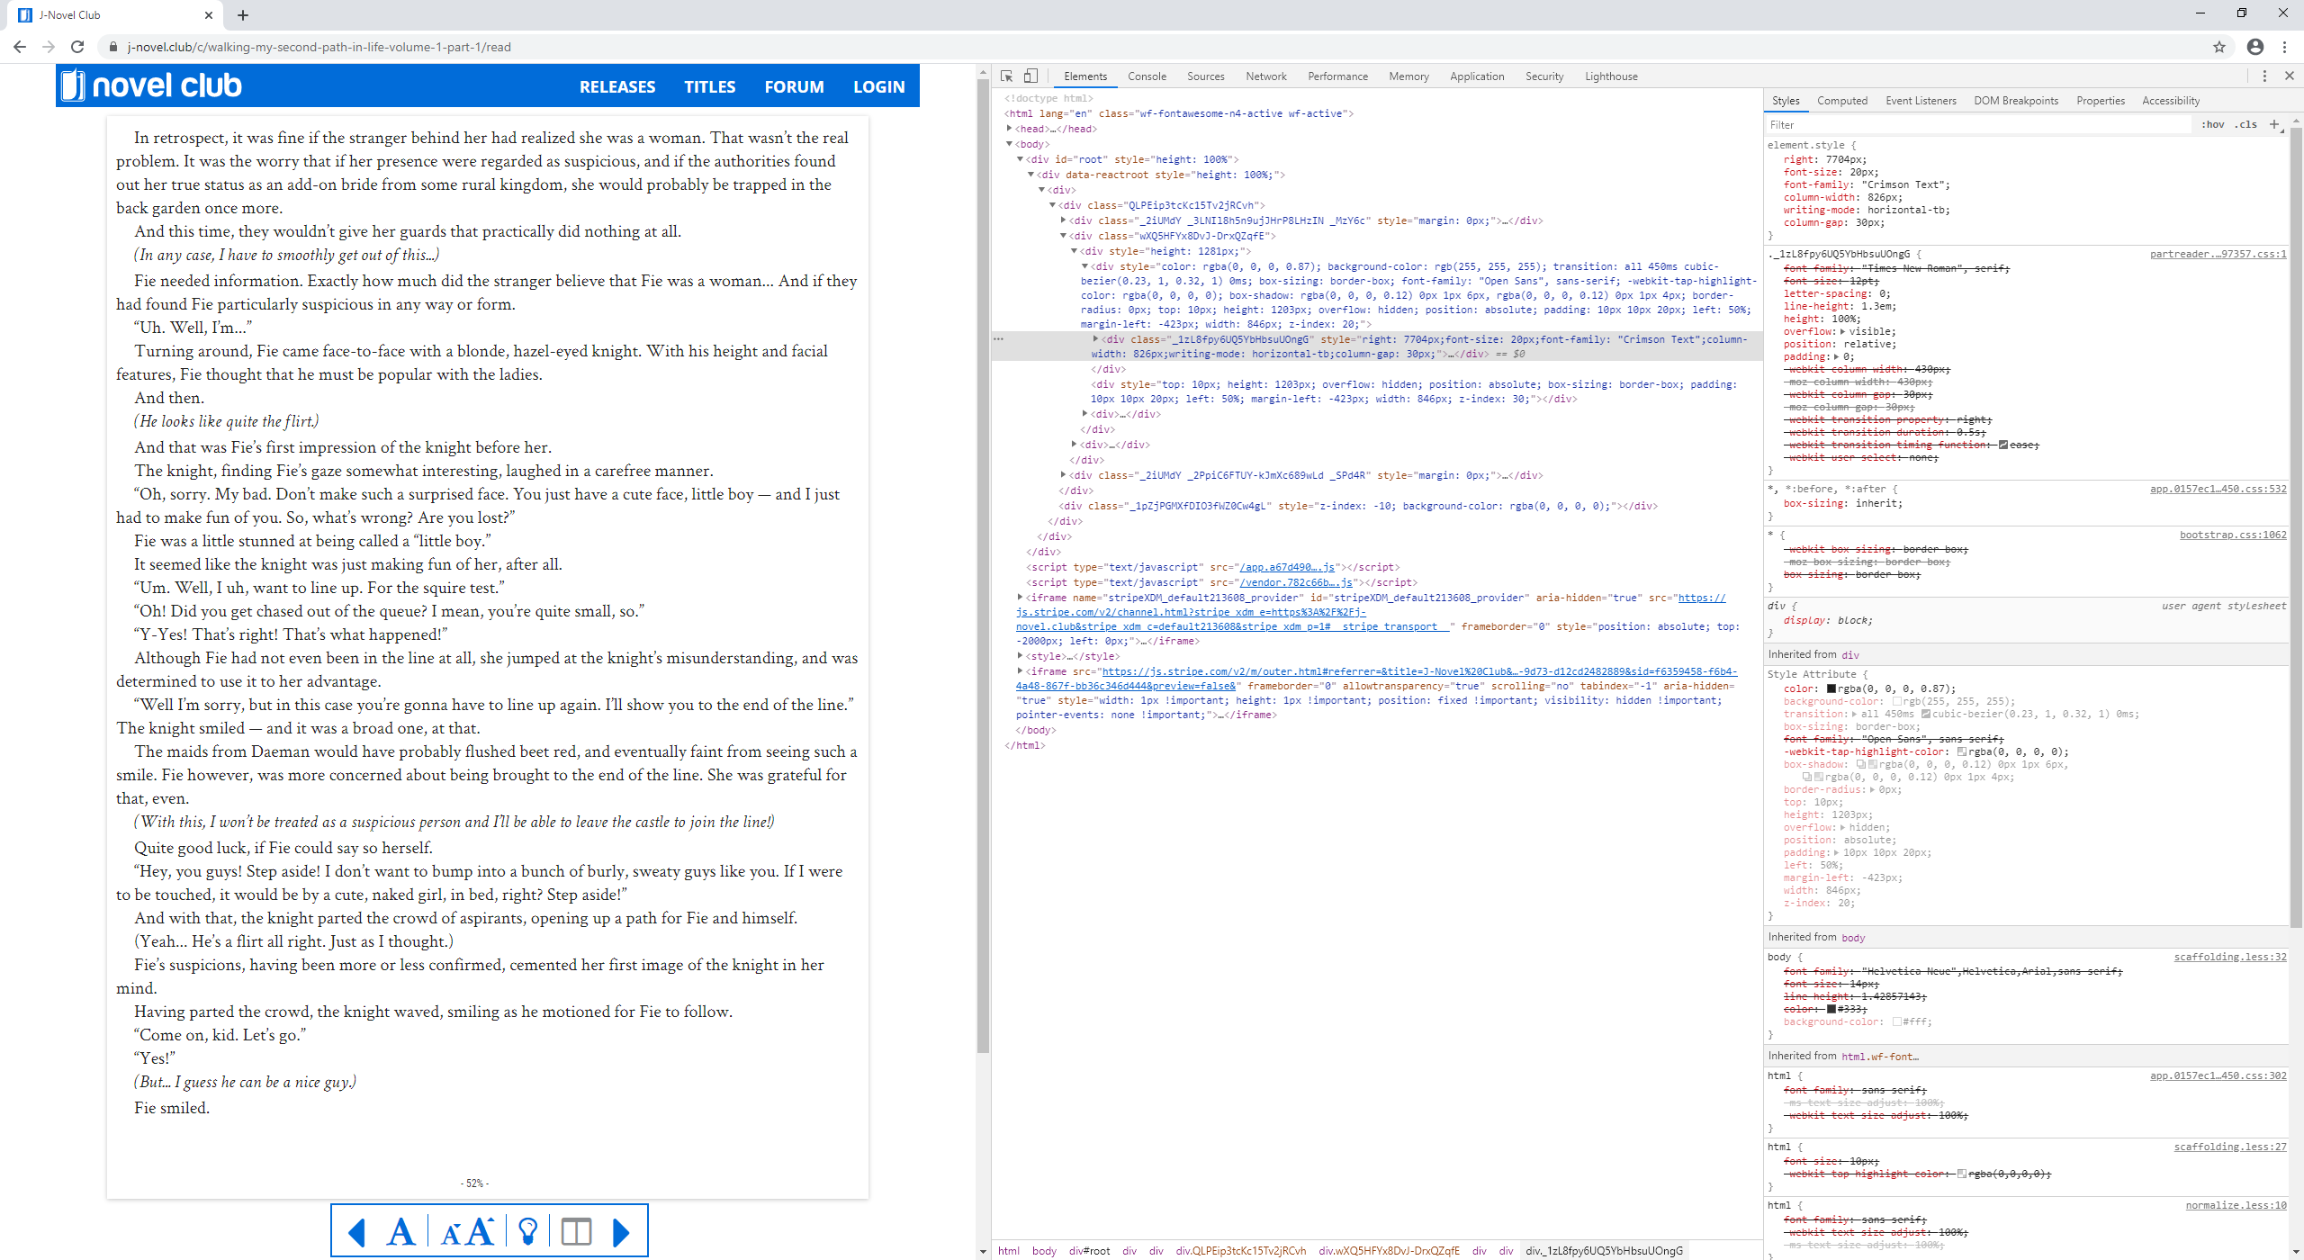
Task: Click the Styles filter input field
Action: click(x=1978, y=124)
